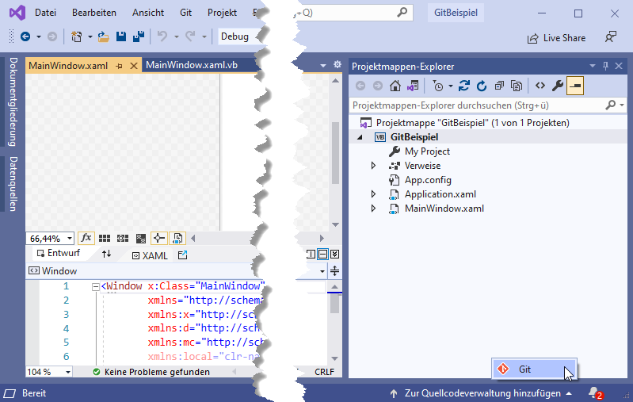Click the View Code angle-brackets icon
The width and height of the screenshot is (633, 402).
(x=540, y=86)
